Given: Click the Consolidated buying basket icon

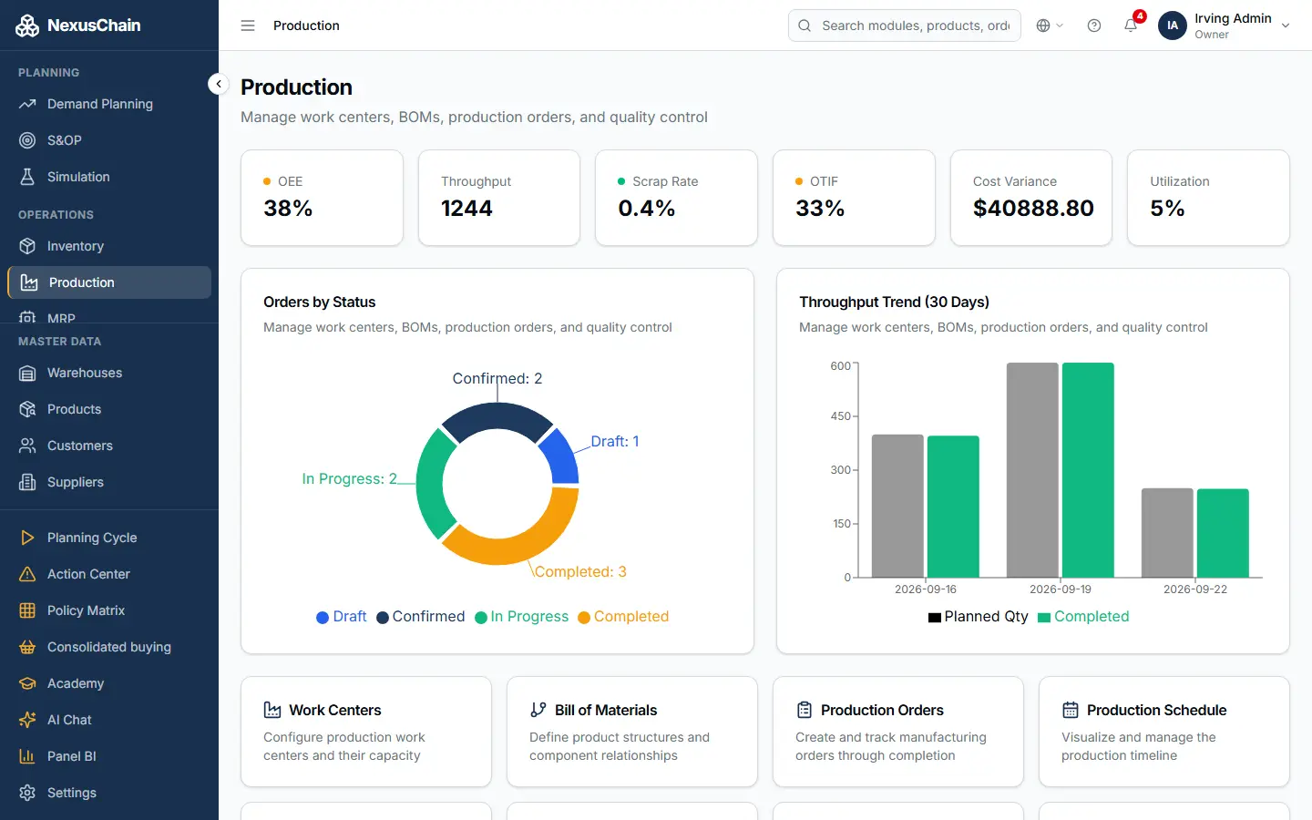Looking at the screenshot, I should [27, 647].
